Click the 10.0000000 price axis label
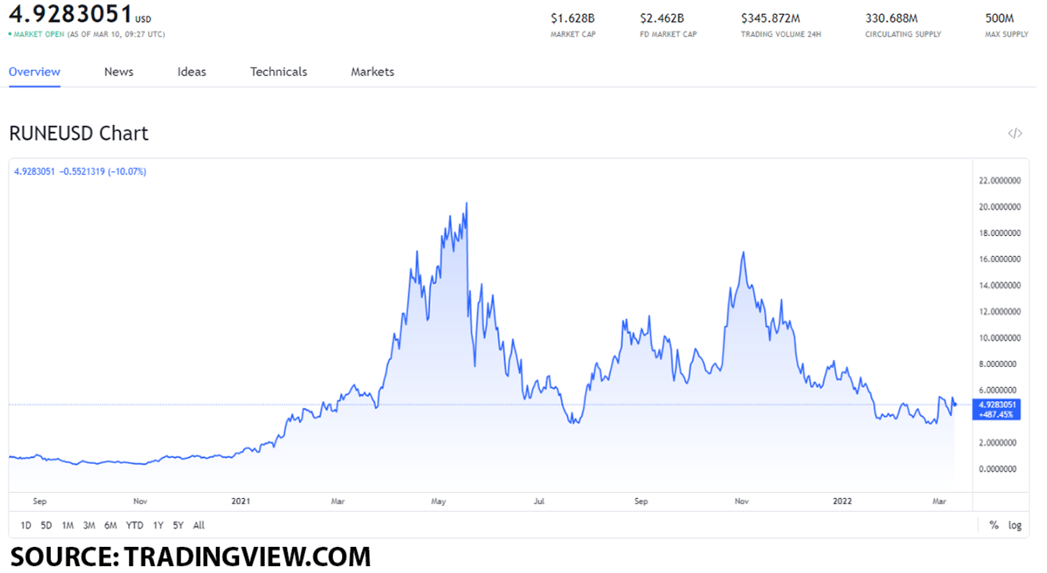Viewport: 1047px width, 573px height. (1000, 338)
